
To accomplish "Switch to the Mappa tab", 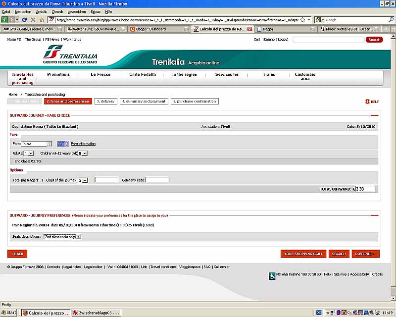I will coord(286,29).
